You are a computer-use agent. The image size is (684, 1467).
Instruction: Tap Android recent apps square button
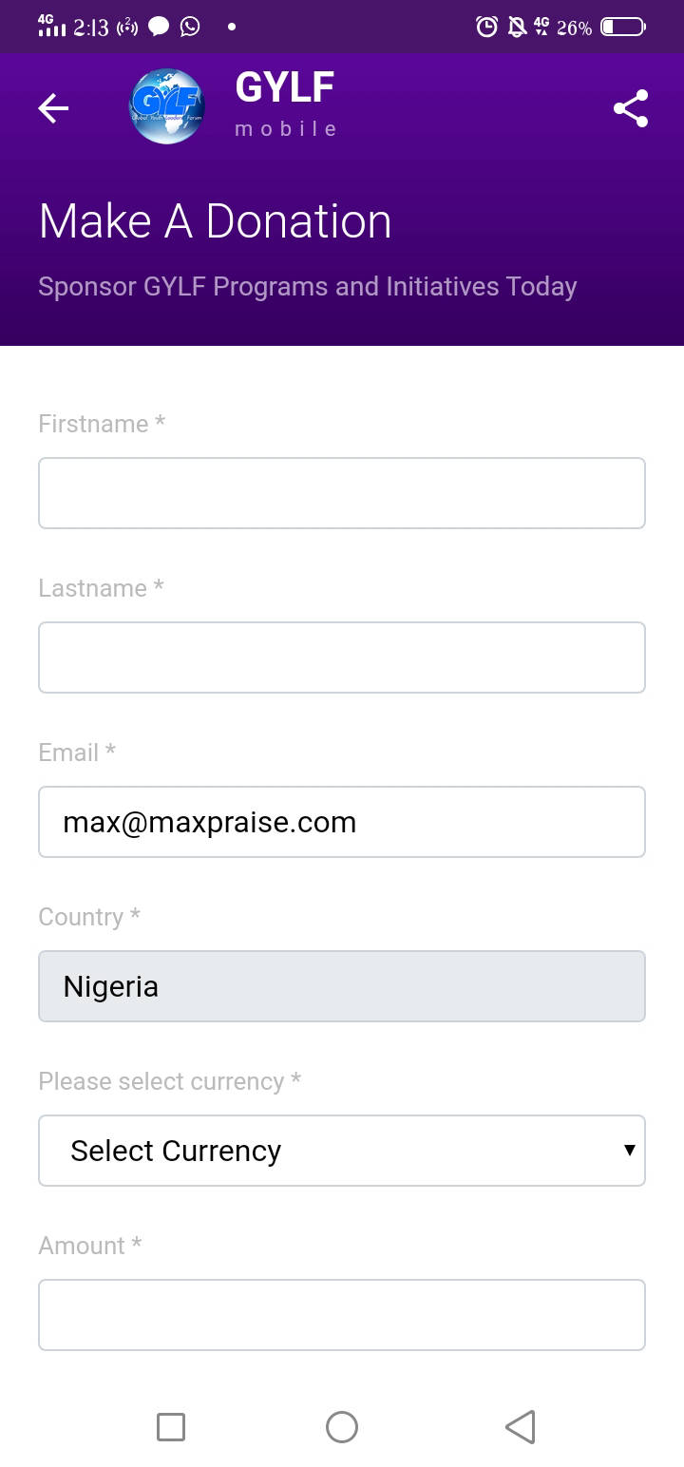(171, 1426)
